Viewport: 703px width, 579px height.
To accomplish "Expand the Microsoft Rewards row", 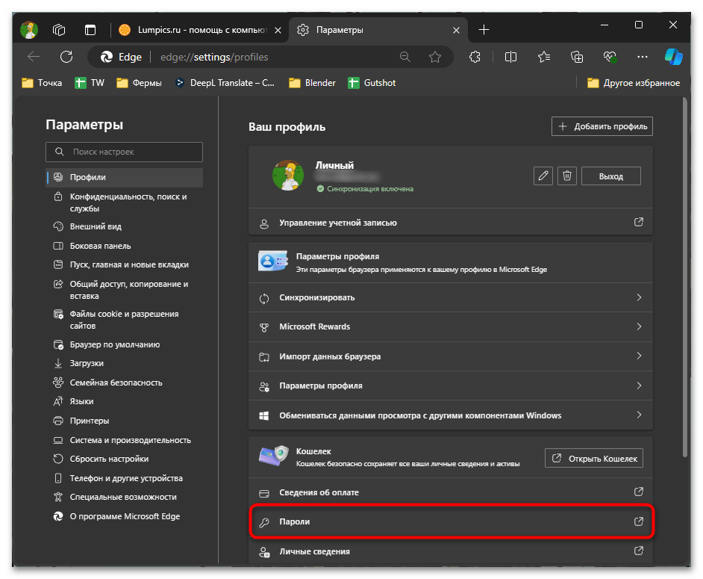I will point(451,326).
